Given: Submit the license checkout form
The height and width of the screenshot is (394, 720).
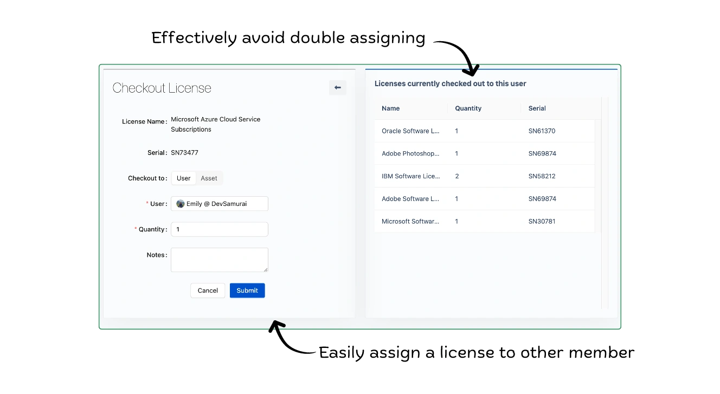Looking at the screenshot, I should (247, 290).
